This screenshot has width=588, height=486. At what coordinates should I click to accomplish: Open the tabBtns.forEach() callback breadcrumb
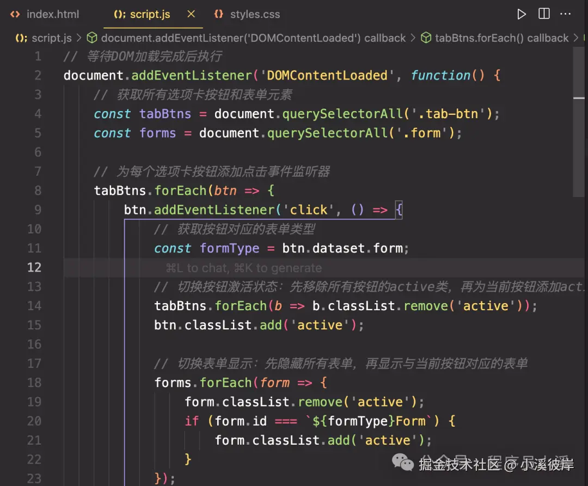[502, 38]
